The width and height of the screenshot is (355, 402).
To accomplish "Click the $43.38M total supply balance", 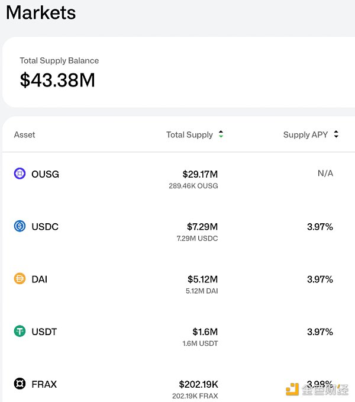I will pos(57,80).
